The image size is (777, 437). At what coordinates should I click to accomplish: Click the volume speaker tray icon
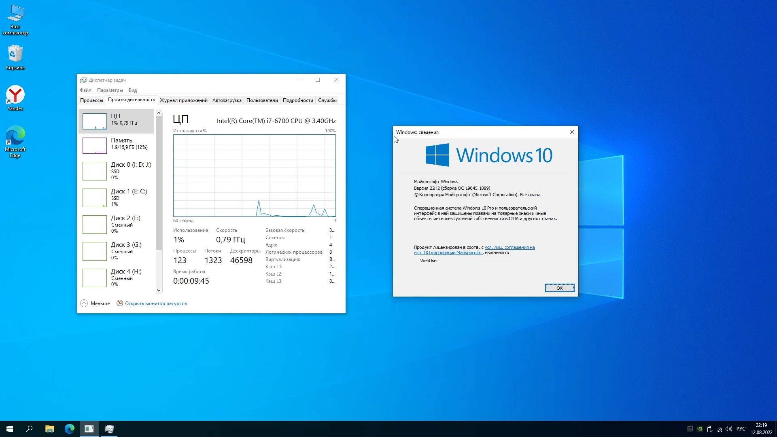(728, 429)
